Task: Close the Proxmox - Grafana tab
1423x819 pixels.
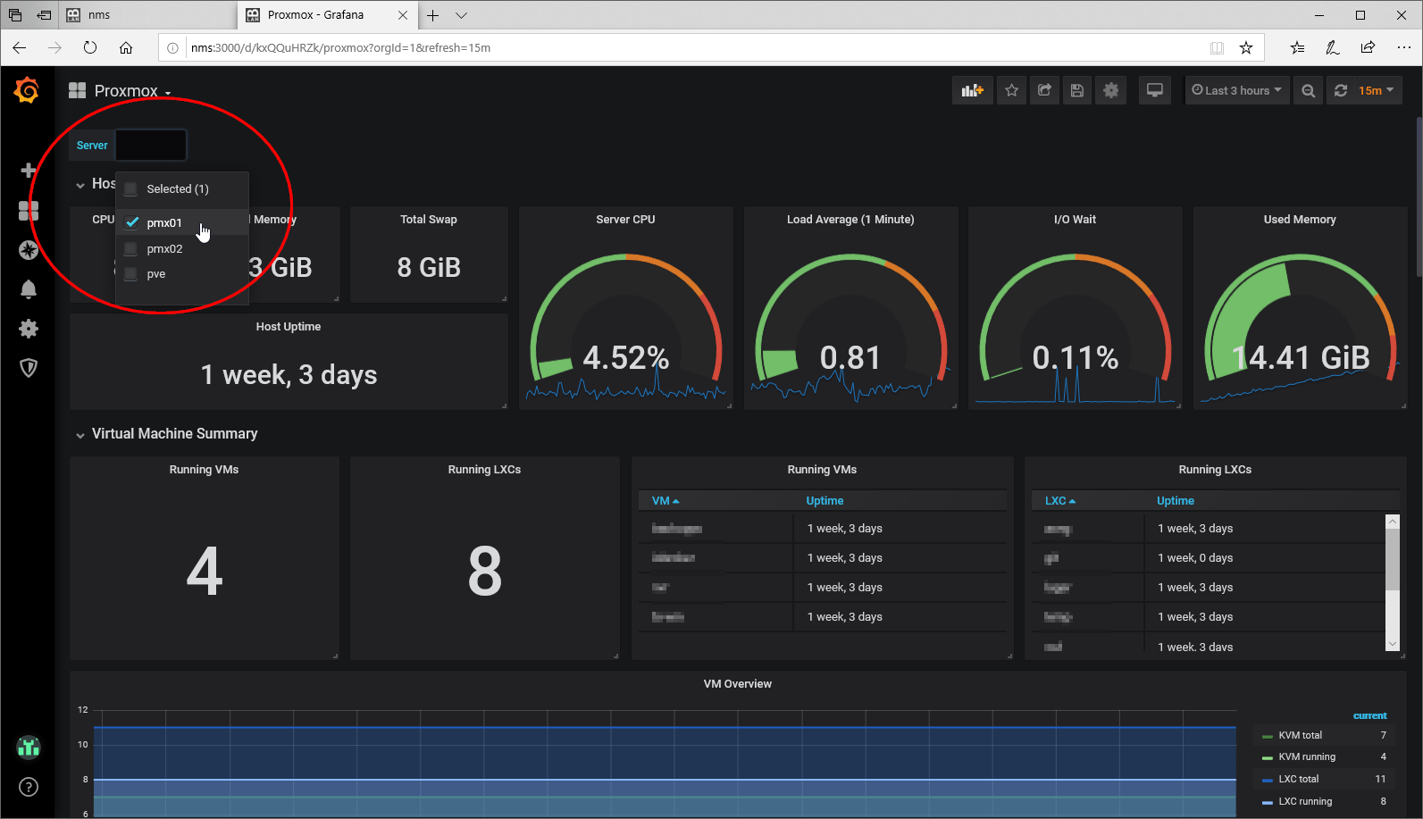Action: click(403, 15)
